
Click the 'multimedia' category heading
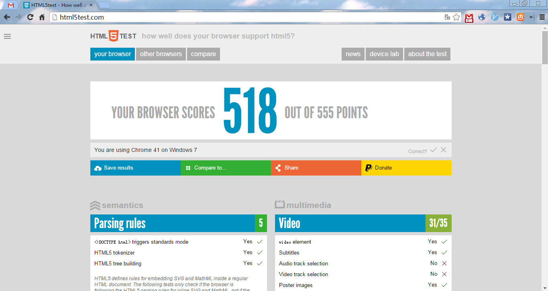point(303,205)
